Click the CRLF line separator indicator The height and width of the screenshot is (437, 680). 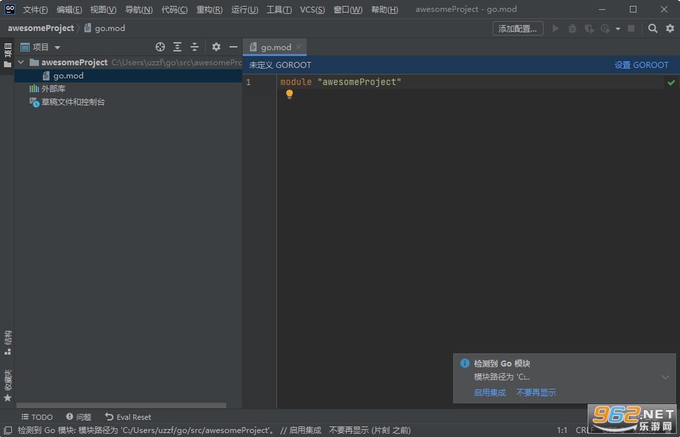pyautogui.click(x=585, y=430)
